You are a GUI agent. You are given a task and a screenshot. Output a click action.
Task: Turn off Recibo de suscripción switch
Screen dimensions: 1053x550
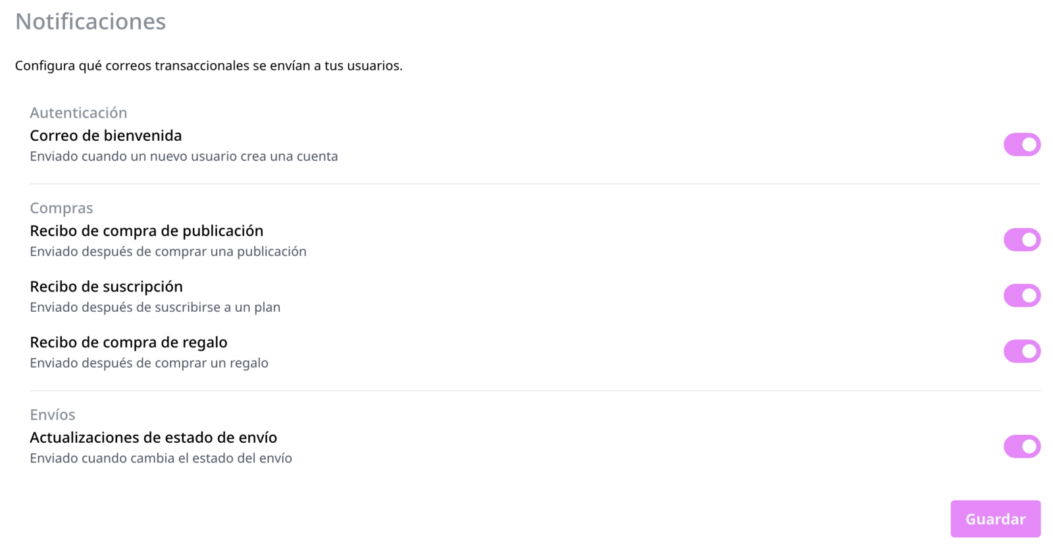(1021, 295)
